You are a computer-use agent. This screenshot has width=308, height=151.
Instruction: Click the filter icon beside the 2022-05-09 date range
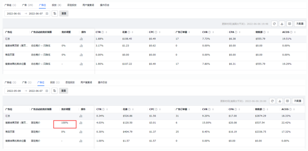54,91
